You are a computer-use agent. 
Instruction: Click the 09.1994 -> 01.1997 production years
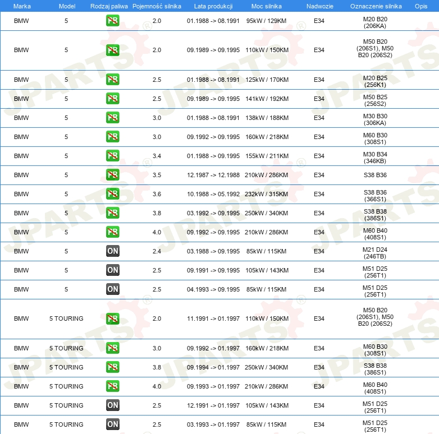point(213,367)
